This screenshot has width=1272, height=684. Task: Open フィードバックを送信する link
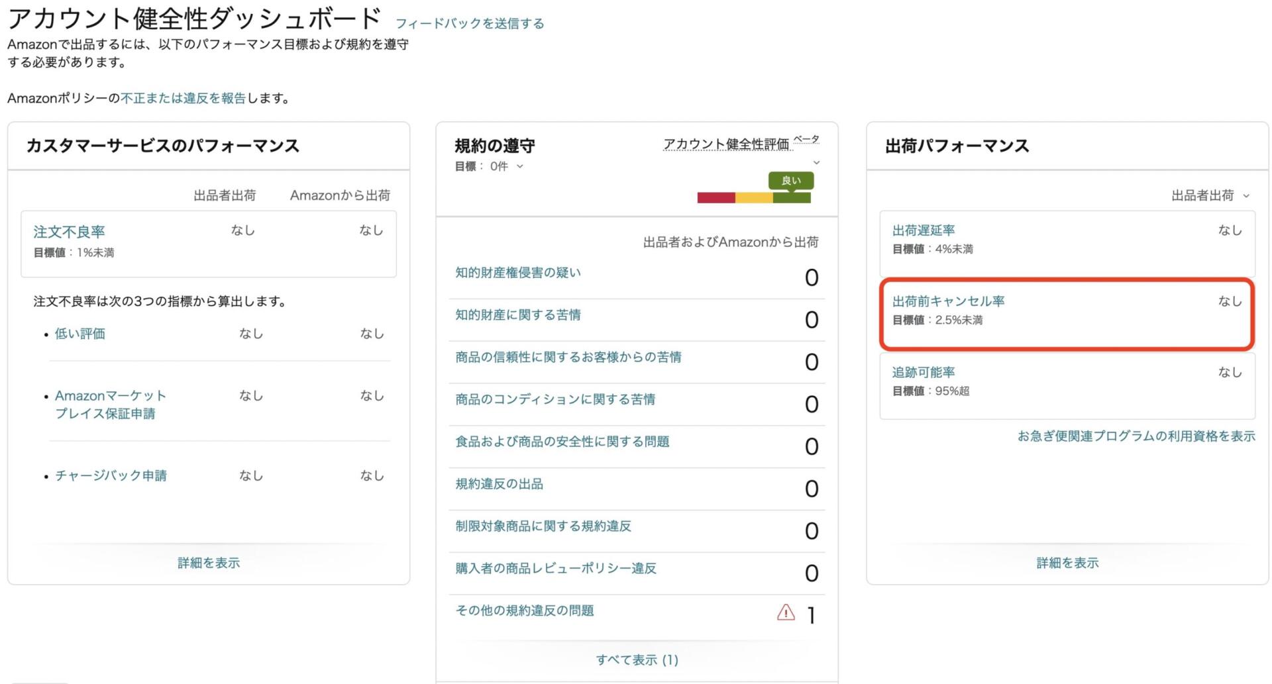pyautogui.click(x=470, y=23)
